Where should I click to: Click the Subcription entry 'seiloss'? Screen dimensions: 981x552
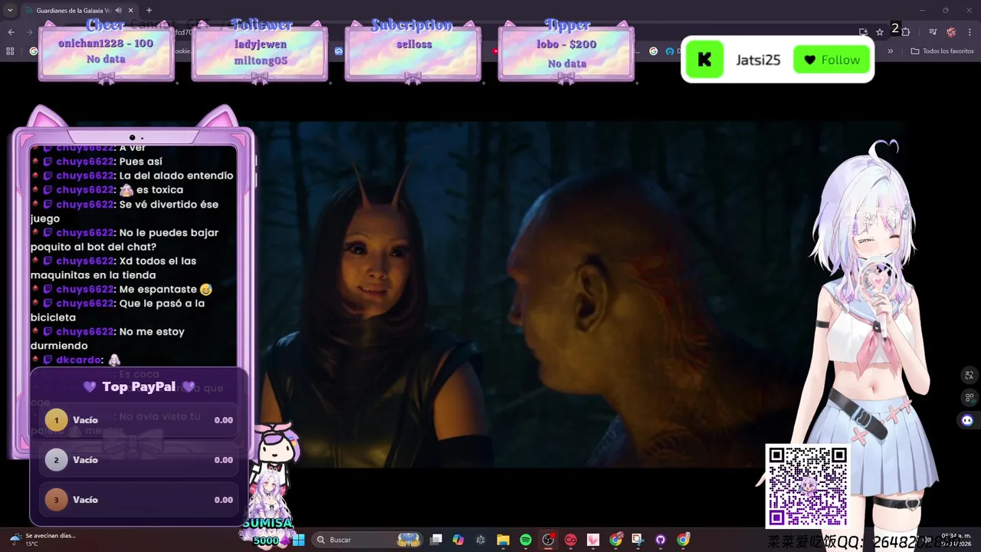click(x=414, y=44)
